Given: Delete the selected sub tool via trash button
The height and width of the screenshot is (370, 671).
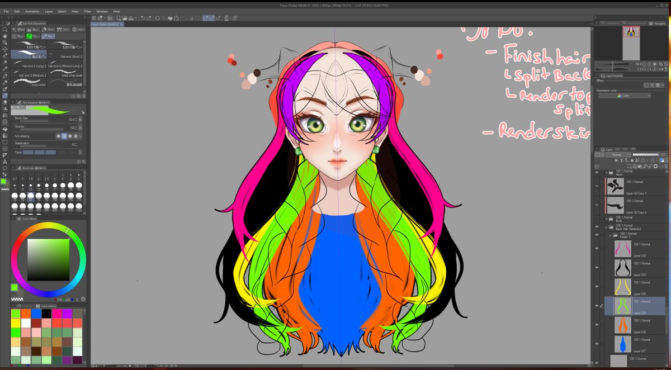Looking at the screenshot, I should (84, 96).
